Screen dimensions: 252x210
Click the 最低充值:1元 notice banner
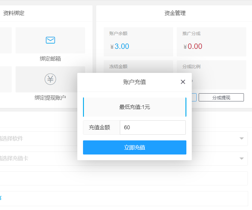(x=135, y=107)
